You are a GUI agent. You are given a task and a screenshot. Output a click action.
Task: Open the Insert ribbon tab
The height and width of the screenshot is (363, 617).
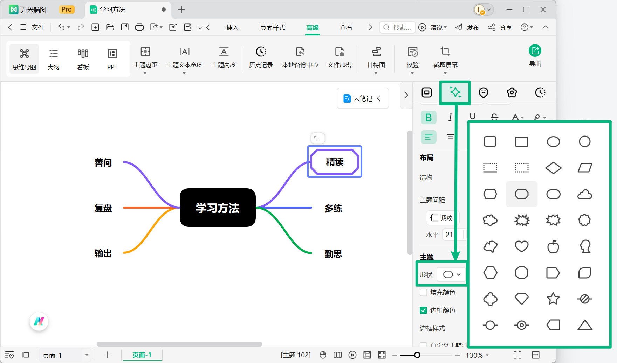tap(232, 27)
